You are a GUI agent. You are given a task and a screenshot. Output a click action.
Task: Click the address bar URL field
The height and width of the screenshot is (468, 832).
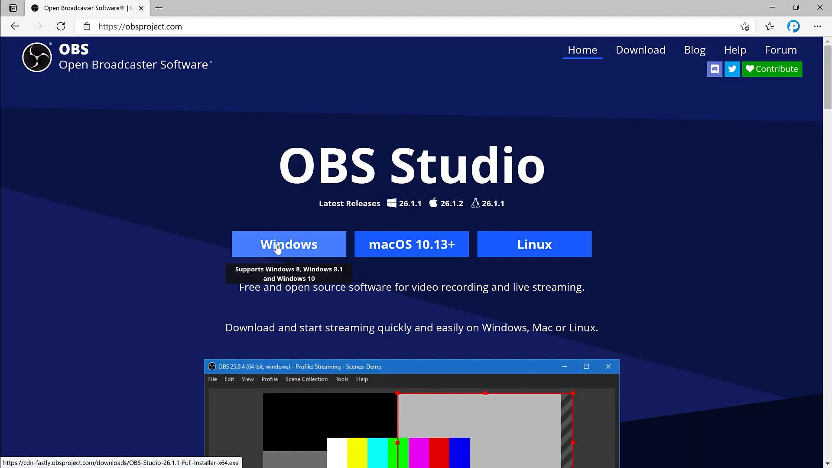coord(390,26)
